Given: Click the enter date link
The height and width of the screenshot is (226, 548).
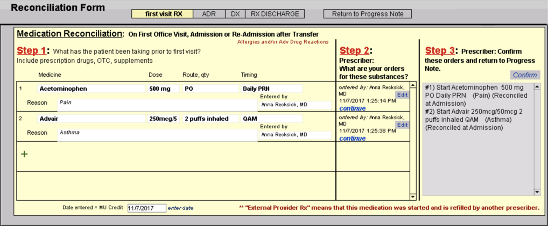Looking at the screenshot, I should (x=180, y=208).
